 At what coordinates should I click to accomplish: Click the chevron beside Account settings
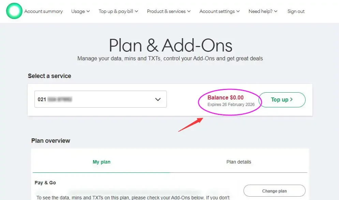pos(238,11)
